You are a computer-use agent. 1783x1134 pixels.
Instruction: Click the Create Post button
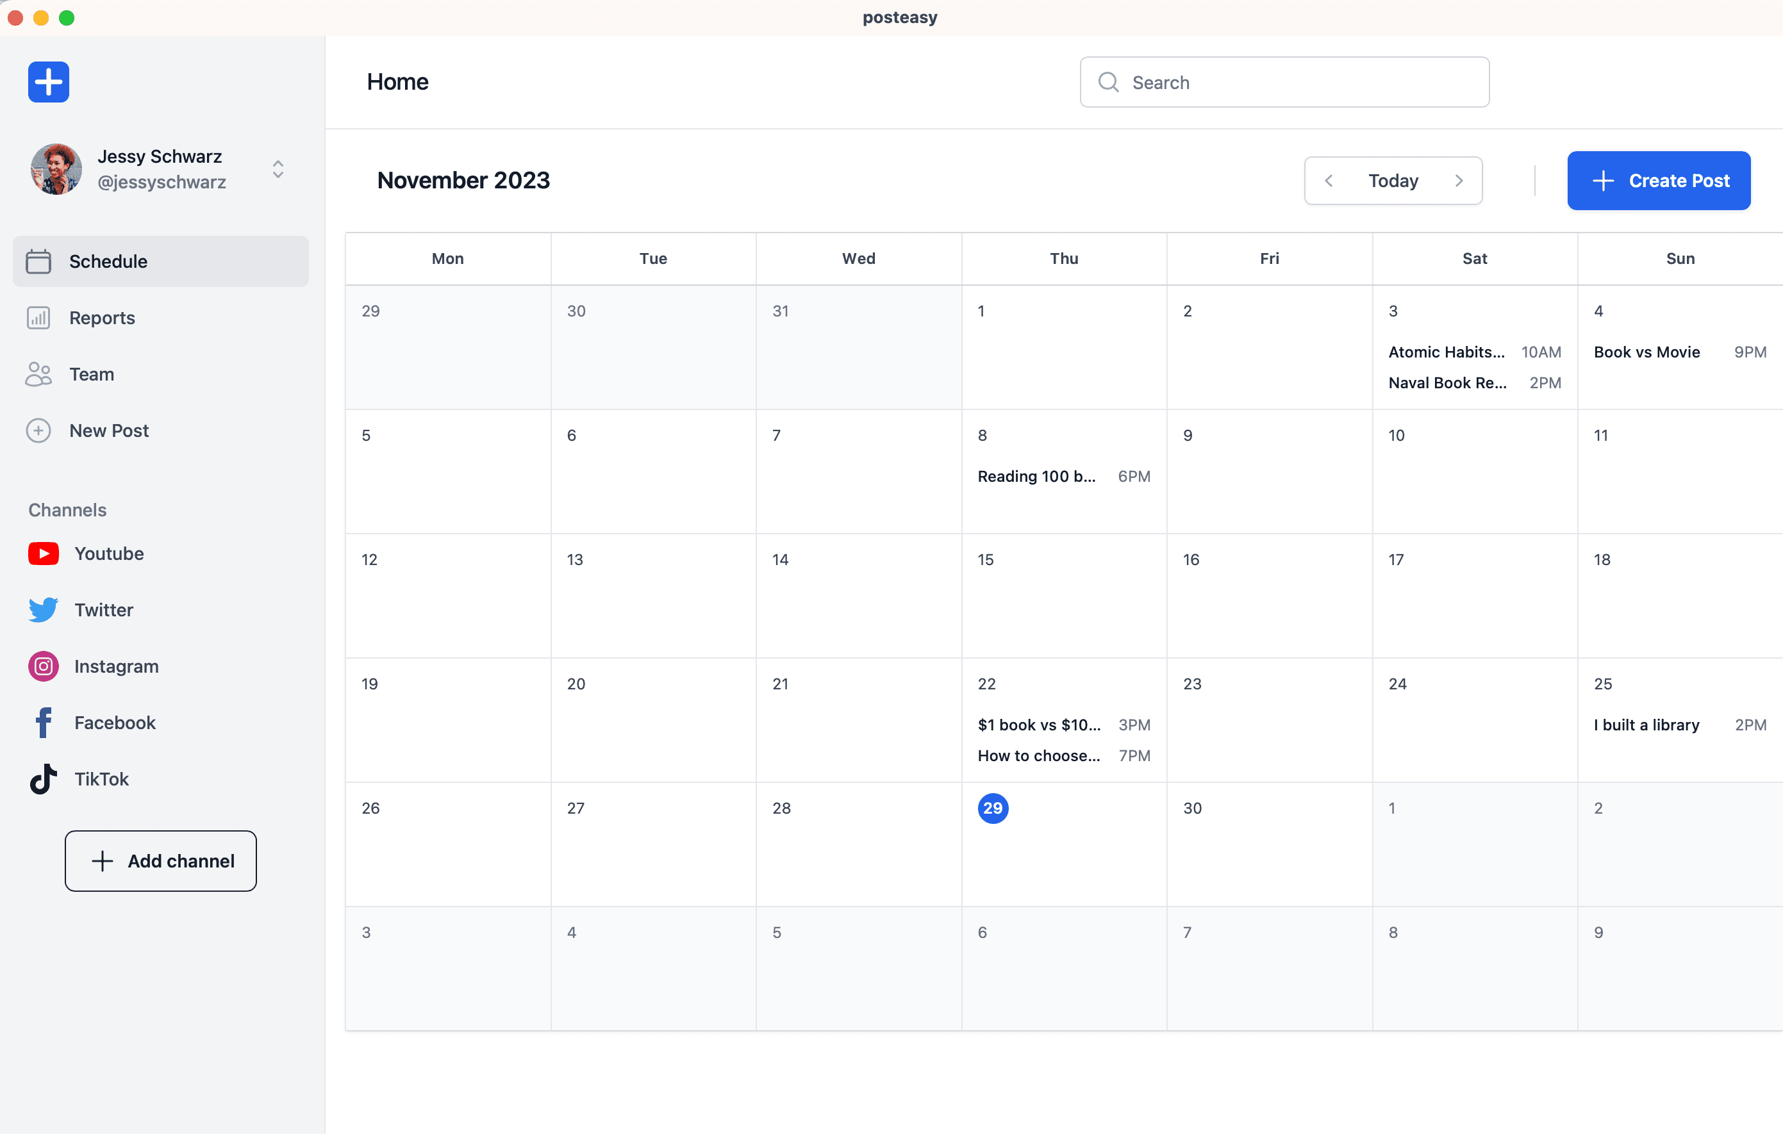point(1659,181)
